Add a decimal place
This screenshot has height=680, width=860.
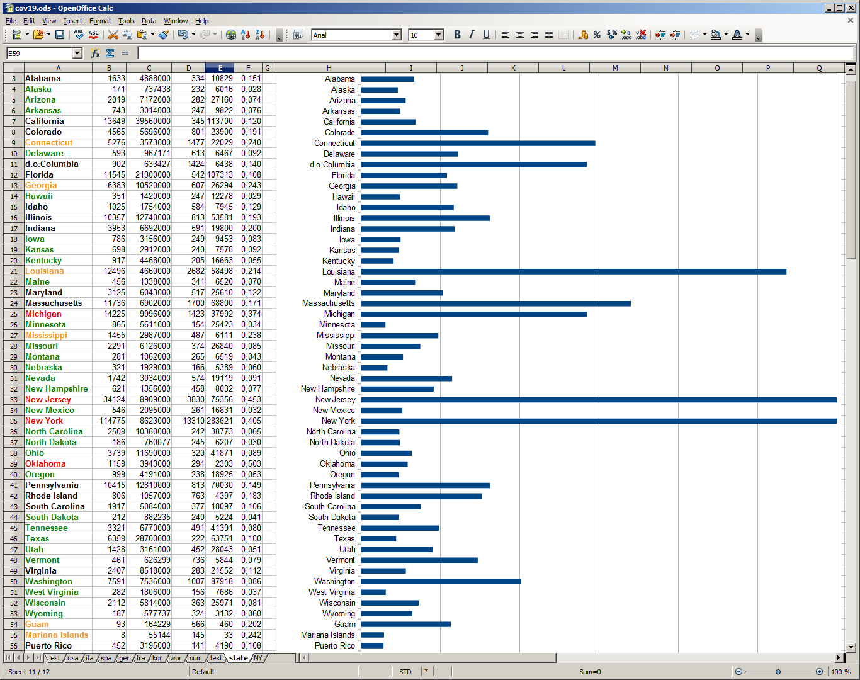[x=626, y=35]
